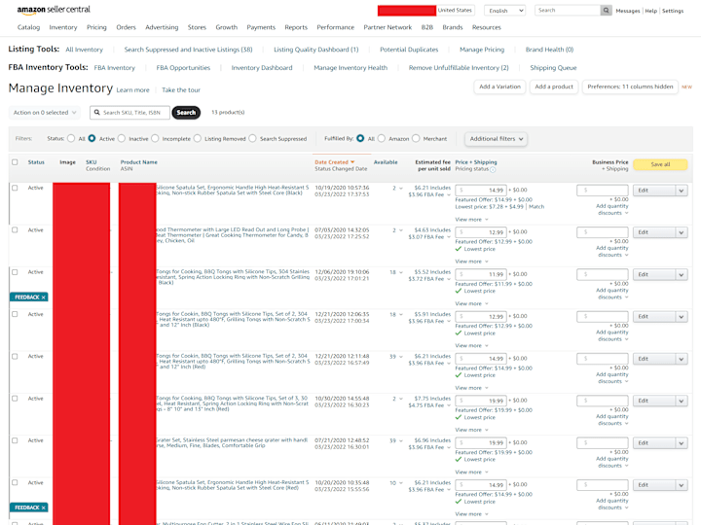
Task: Open Search Suppressed and Inactive Listings (38)
Action: pos(188,50)
